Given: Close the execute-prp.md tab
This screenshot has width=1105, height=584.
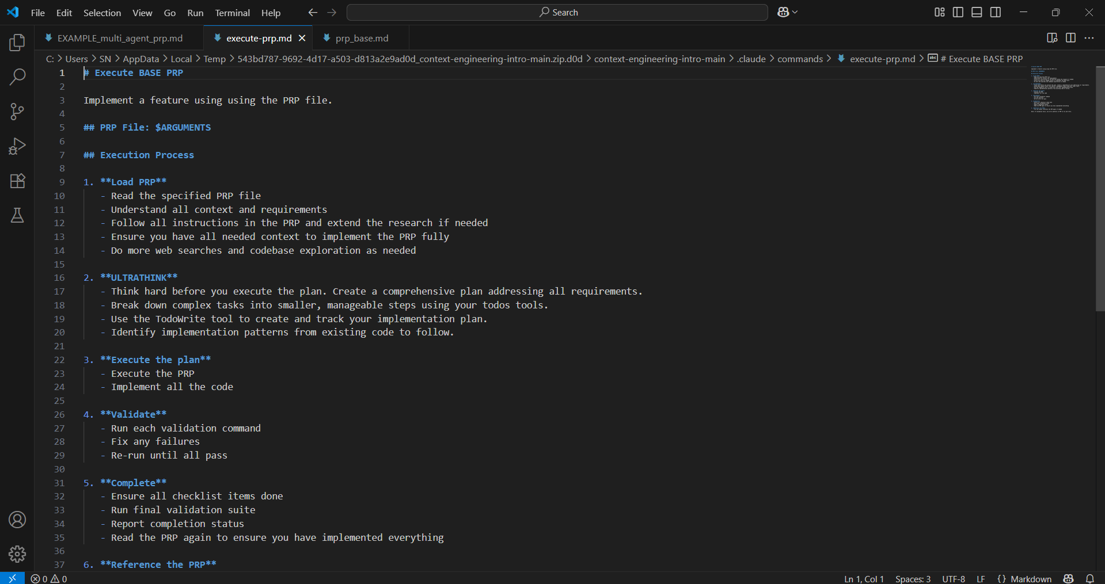Looking at the screenshot, I should pyautogui.click(x=302, y=38).
